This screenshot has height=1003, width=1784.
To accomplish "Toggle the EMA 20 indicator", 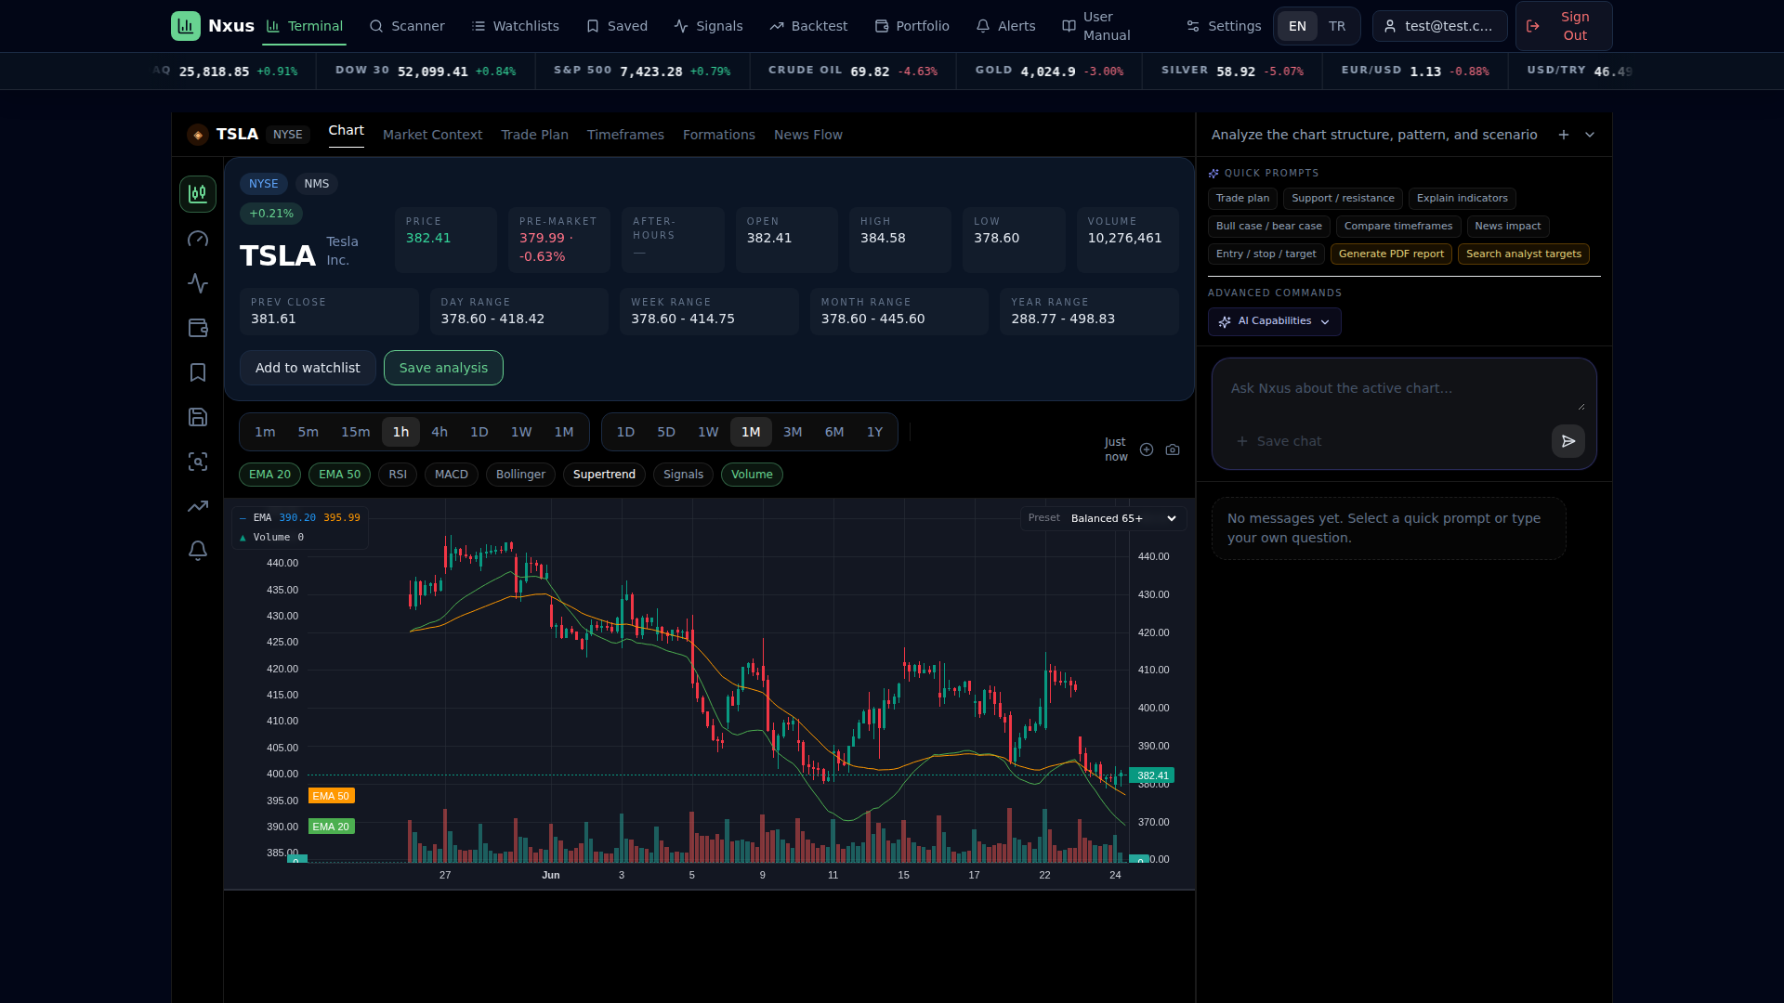I will coord(269,475).
